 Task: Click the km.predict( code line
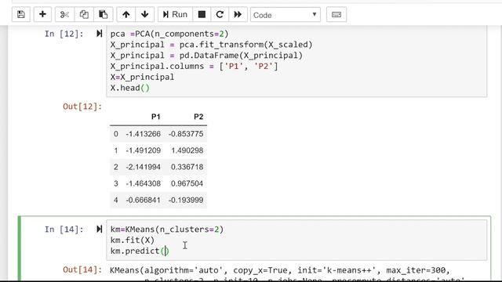pyautogui.click(x=139, y=251)
